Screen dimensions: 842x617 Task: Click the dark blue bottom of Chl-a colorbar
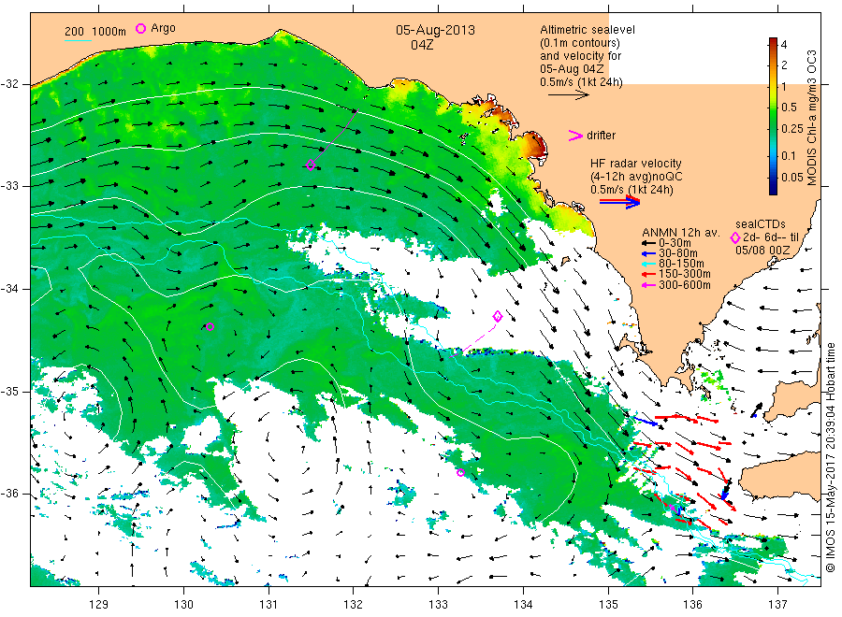coord(773,190)
